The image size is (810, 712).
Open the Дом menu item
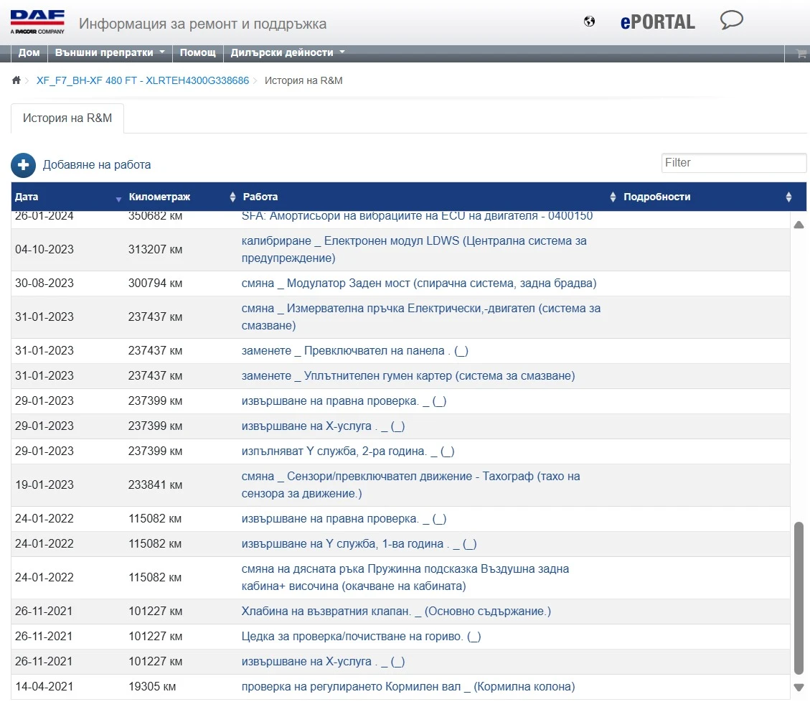(x=29, y=52)
